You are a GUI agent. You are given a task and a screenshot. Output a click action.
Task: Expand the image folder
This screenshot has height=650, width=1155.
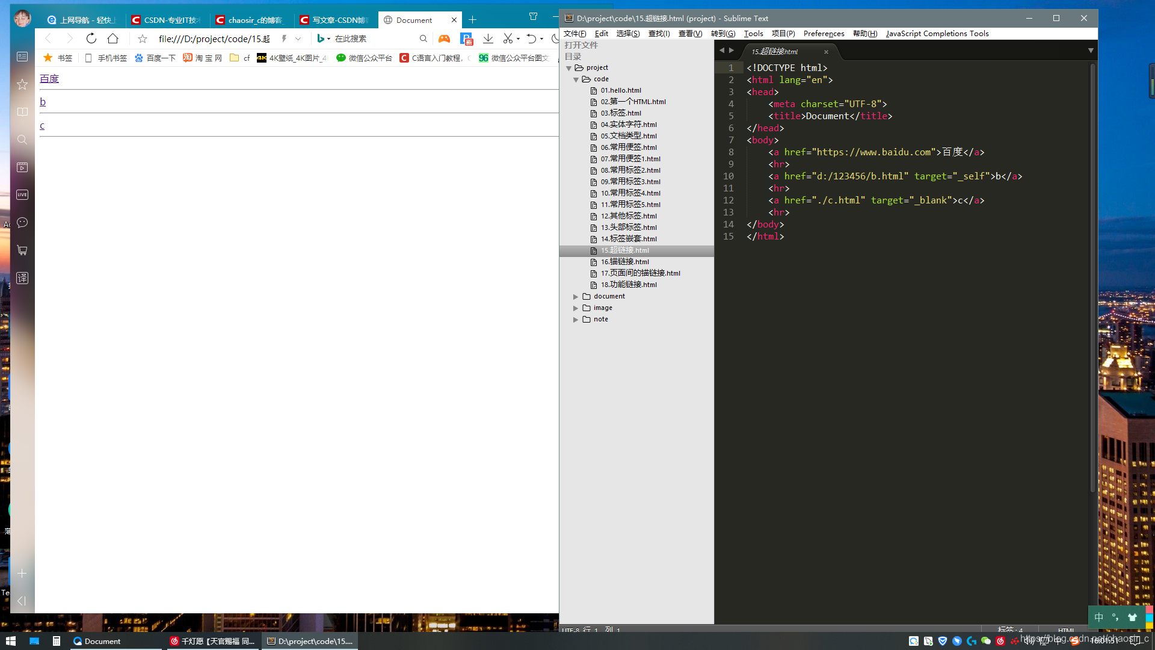[576, 308]
